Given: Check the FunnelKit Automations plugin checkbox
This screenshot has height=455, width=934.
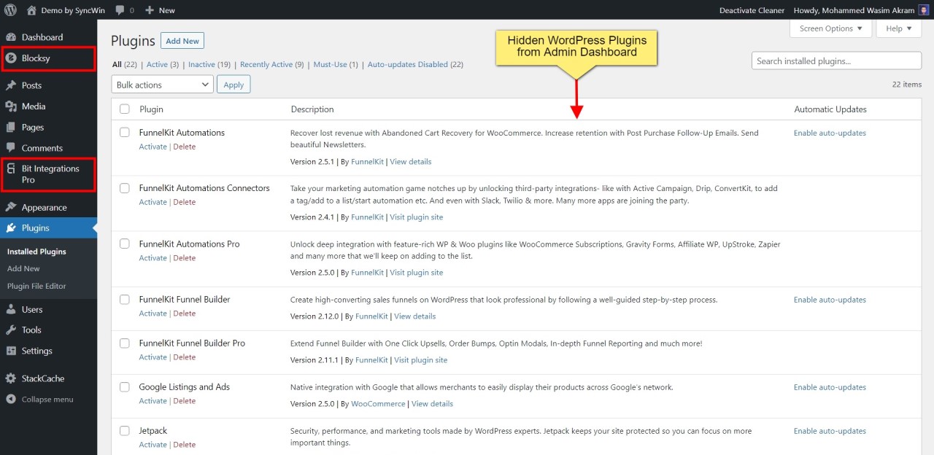Looking at the screenshot, I should 124,132.
